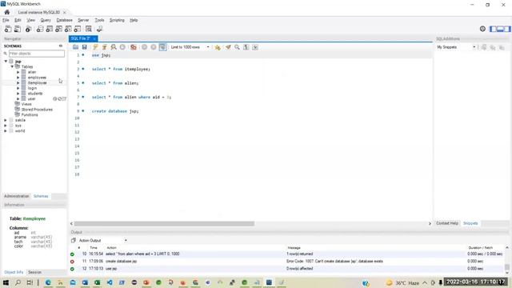Viewport: 512px width, 288px height.
Task: Expand the world schema
Action: 6,130
